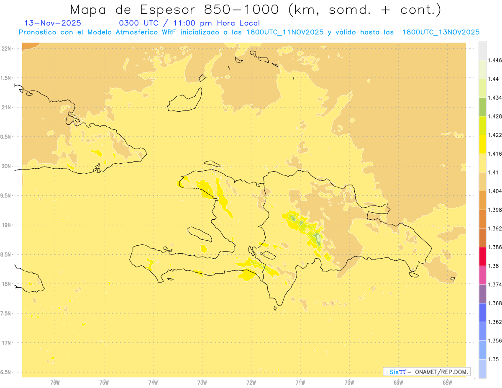This screenshot has width=502, height=388.
Task: Click the longitude label '69W'
Action: pos(398,383)
